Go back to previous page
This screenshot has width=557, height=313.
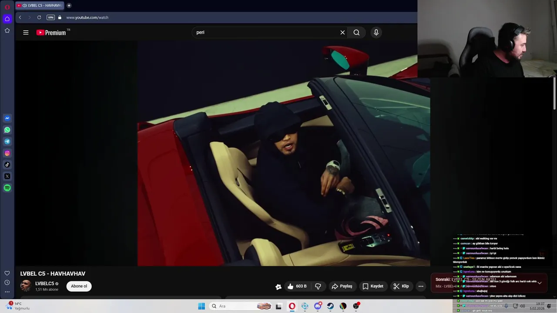click(20, 17)
